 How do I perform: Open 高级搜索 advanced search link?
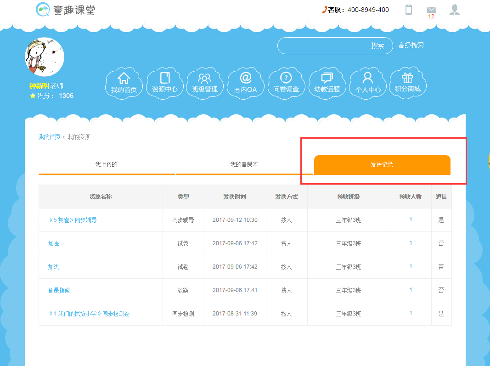411,45
